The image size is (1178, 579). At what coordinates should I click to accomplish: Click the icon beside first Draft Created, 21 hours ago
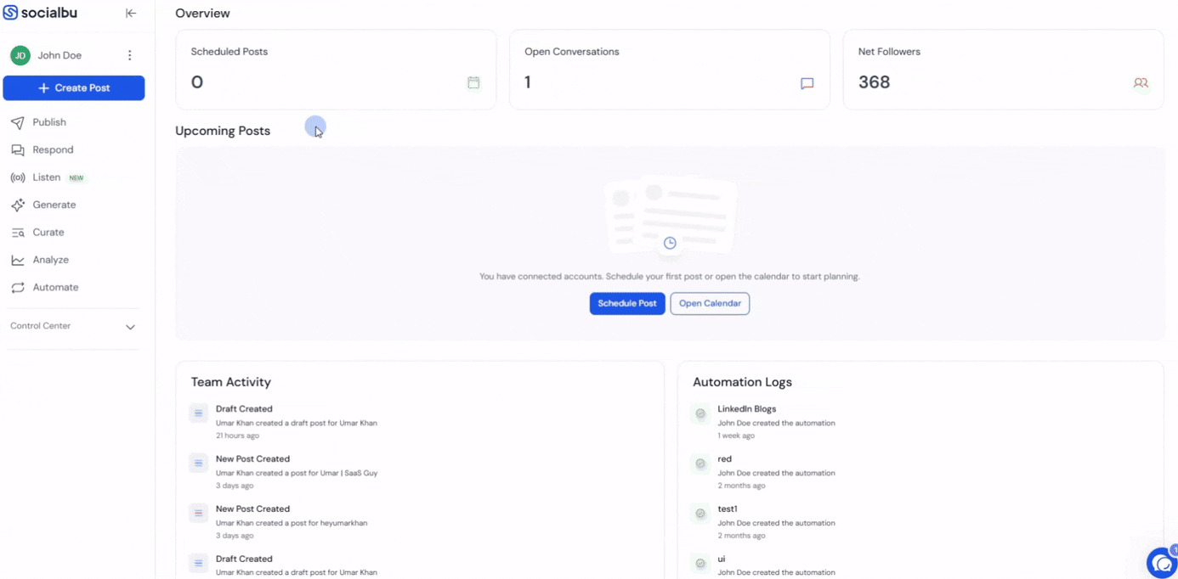pos(198,413)
